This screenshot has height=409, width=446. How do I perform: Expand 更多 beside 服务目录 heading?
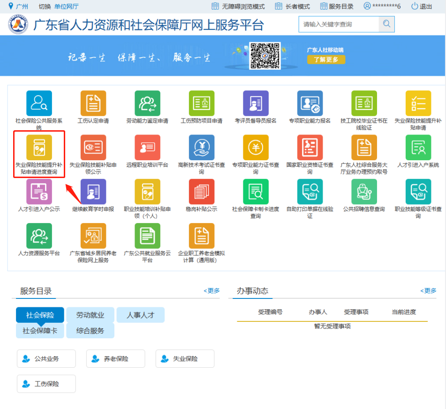212,291
